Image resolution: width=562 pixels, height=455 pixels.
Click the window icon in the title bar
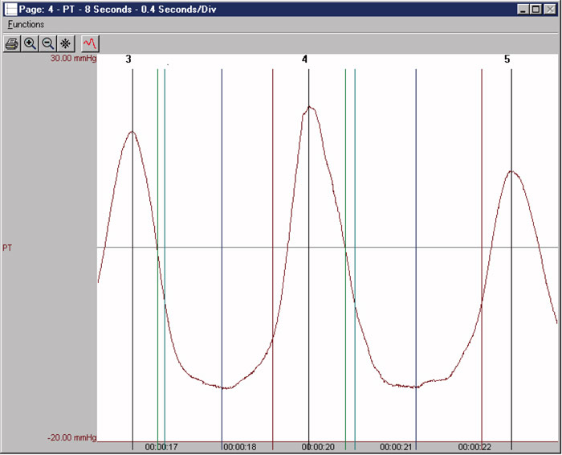coord(10,9)
